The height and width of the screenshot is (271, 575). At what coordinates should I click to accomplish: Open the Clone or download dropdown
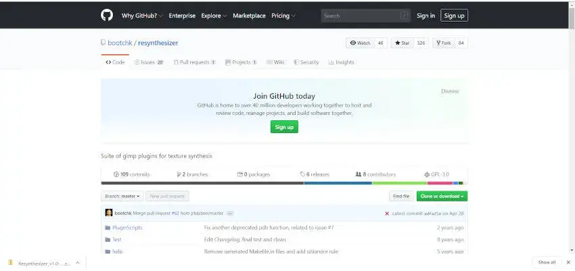442,196
